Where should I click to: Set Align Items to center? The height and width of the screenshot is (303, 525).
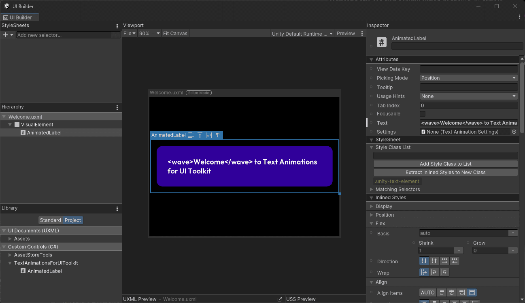point(452,292)
